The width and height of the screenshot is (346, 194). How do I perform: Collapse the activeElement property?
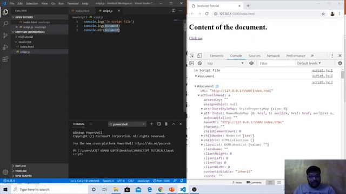198,95
